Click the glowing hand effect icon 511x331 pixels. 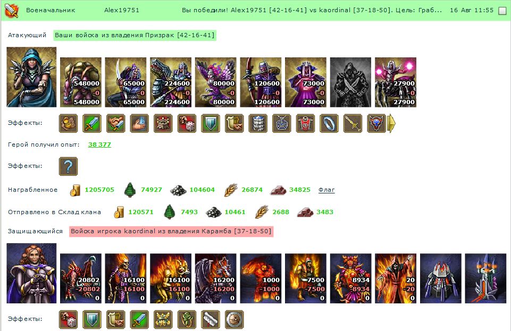pos(139,123)
